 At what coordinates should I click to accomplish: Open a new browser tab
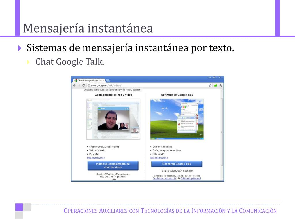108,81
